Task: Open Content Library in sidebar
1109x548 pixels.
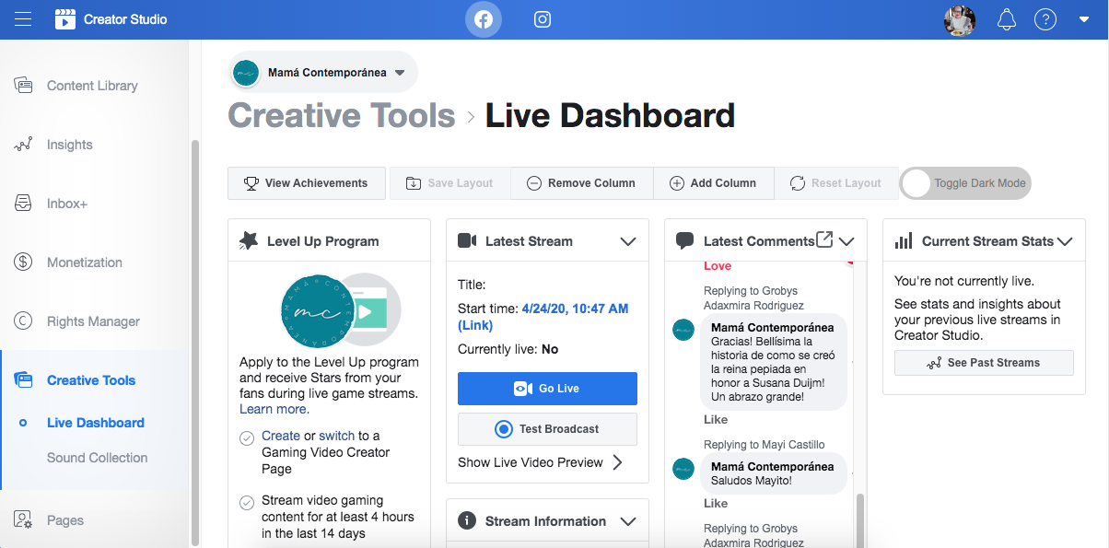Action: pyautogui.click(x=94, y=86)
